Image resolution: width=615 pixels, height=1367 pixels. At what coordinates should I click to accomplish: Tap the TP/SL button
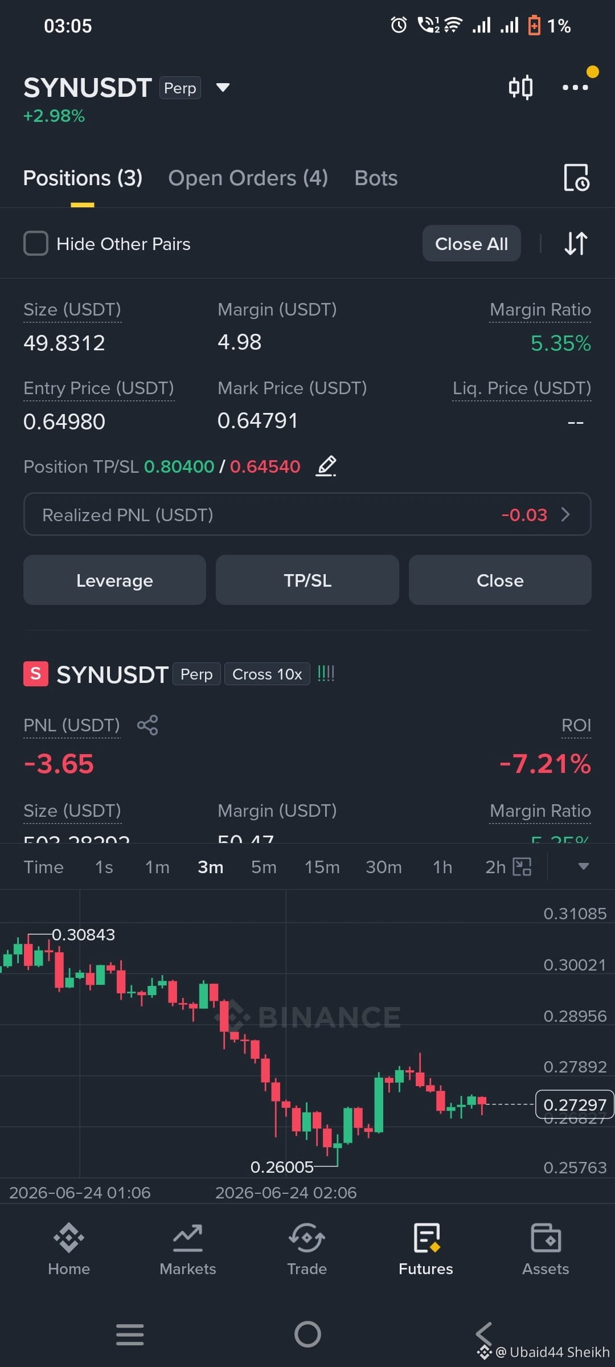[x=307, y=580]
